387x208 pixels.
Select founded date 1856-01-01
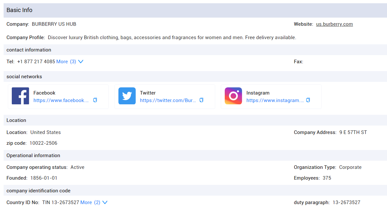44,178
